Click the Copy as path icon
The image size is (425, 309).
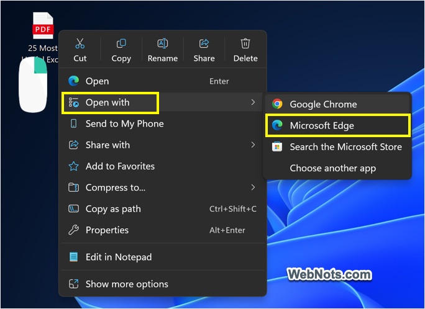73,208
